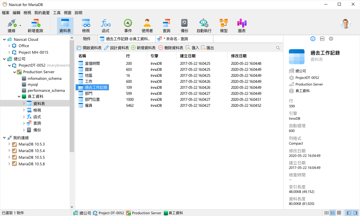Click the 查詢 query toolbar icon
Viewport: 360px width, 216px height.
[166, 25]
